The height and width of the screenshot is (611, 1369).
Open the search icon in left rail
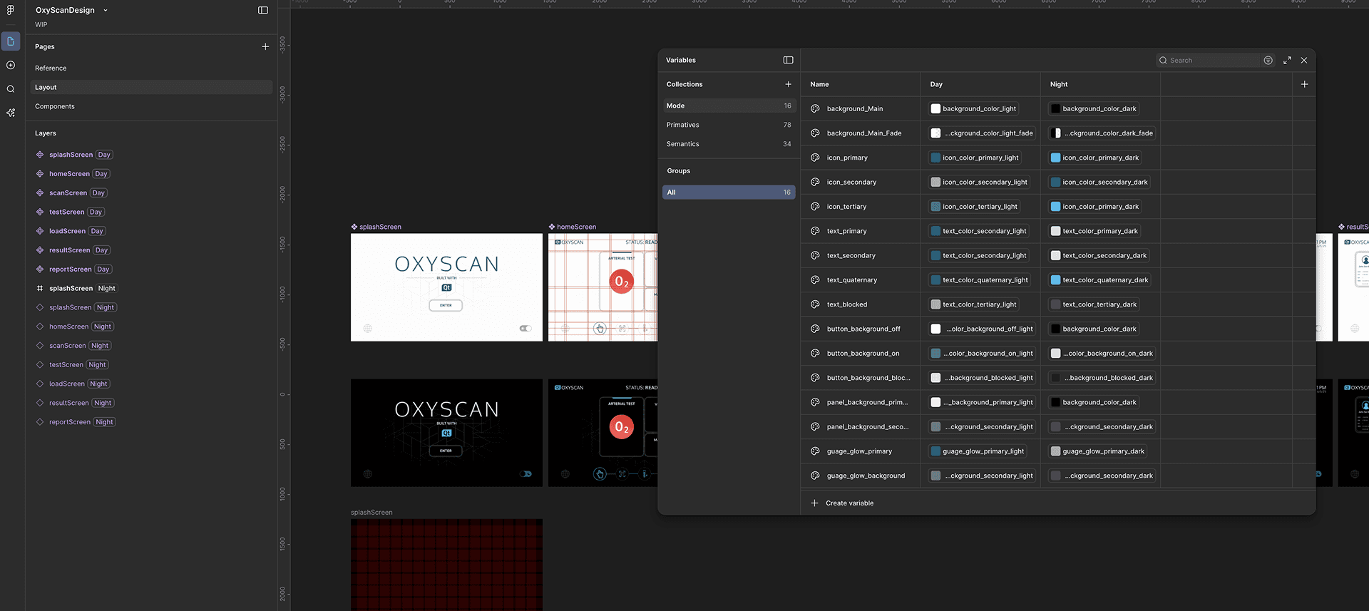pos(11,89)
